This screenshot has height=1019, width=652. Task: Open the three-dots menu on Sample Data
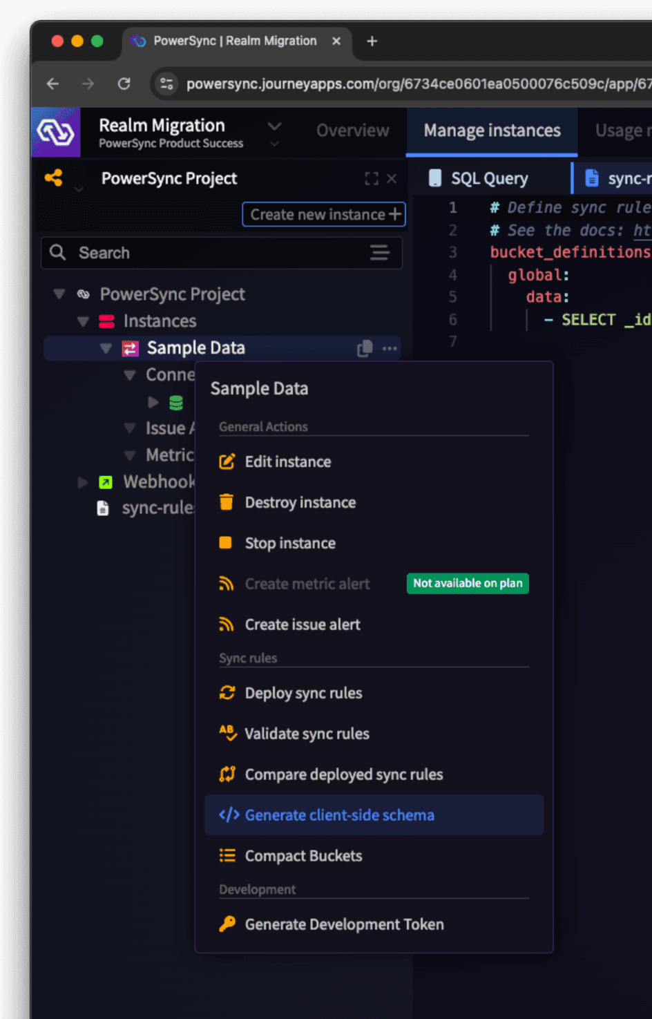click(x=390, y=348)
